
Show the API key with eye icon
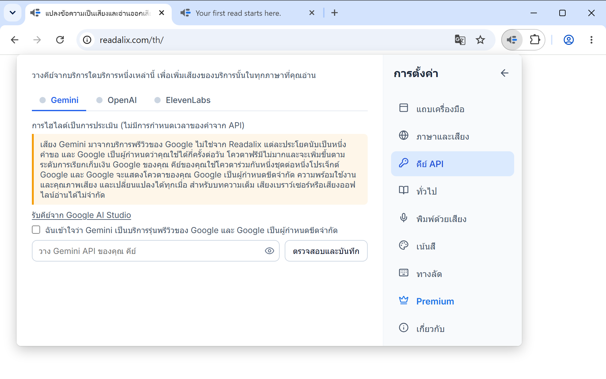point(269,251)
